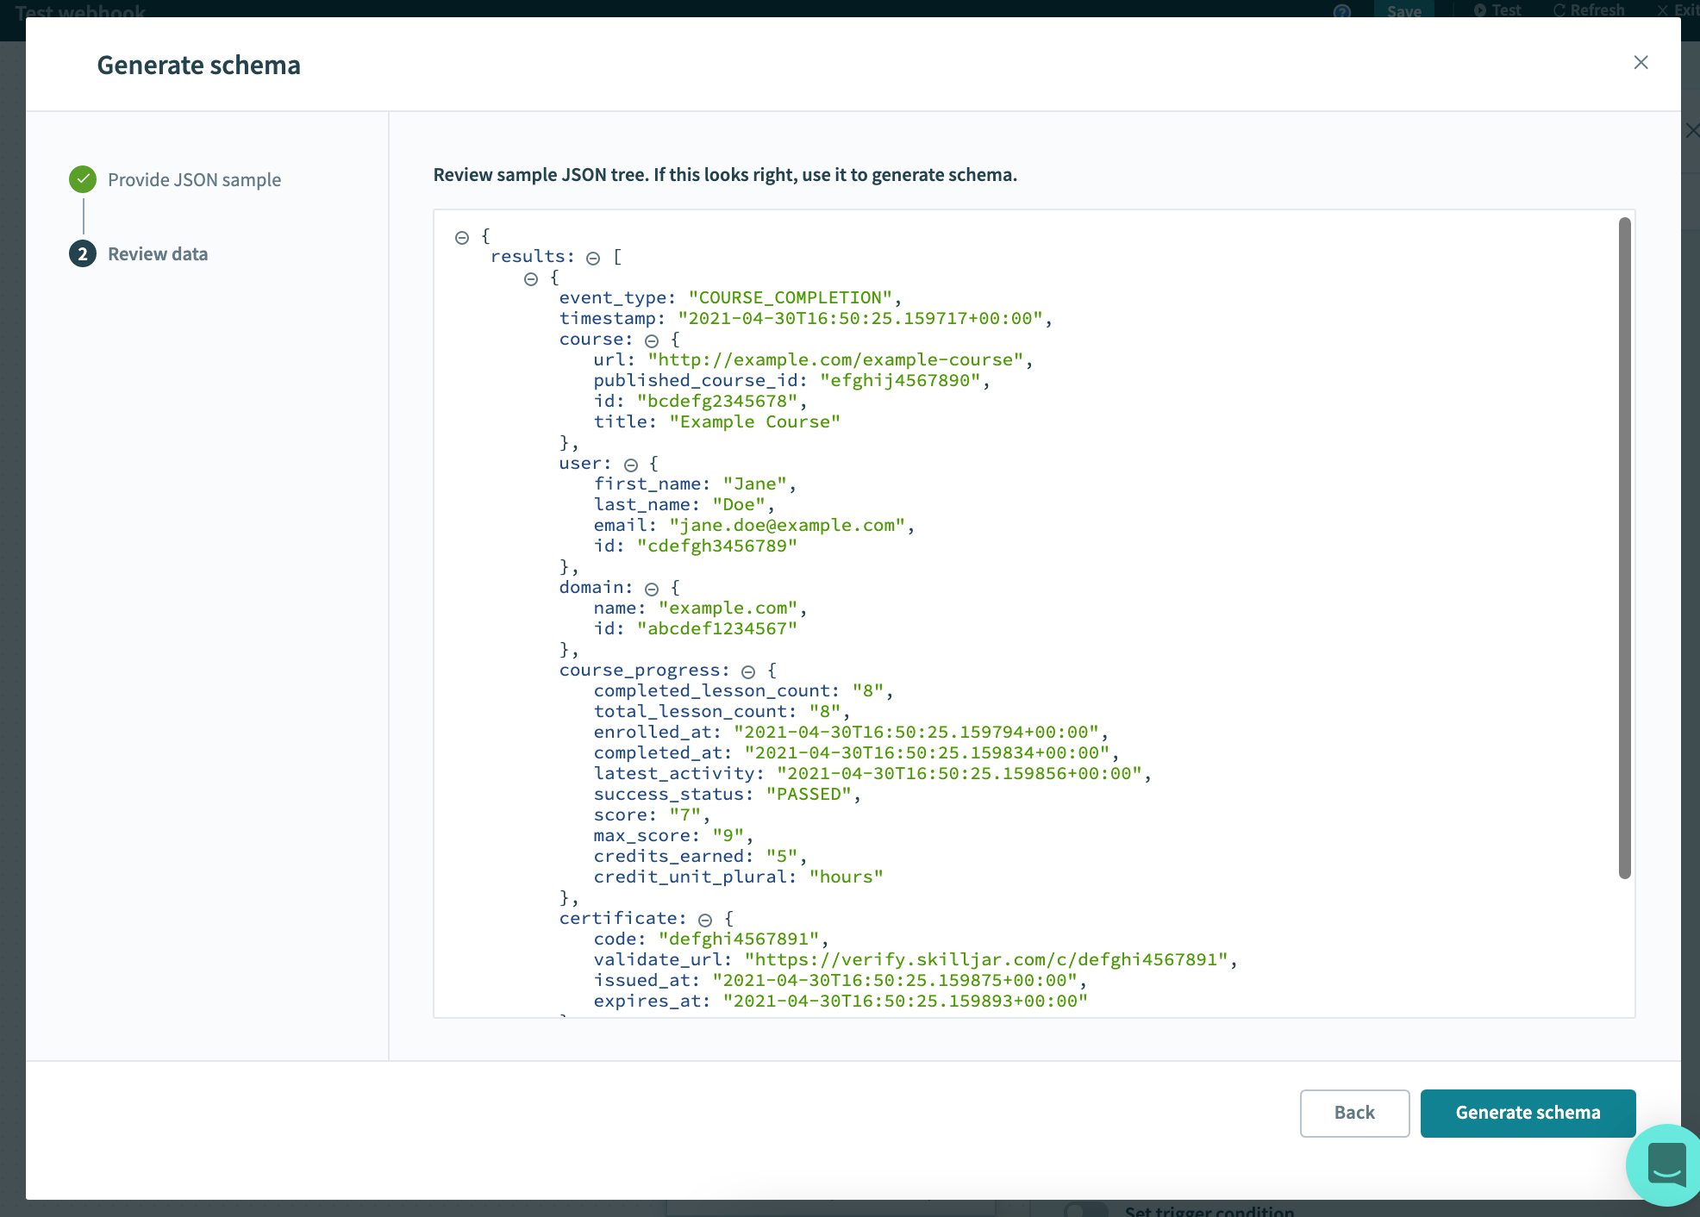Click the certificate code "defghi4567891" value
Viewport: 1700px width, 1217px height.
[739, 939]
